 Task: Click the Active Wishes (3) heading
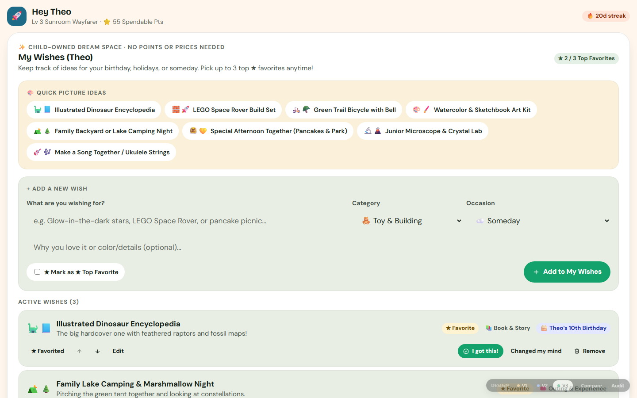pos(49,302)
